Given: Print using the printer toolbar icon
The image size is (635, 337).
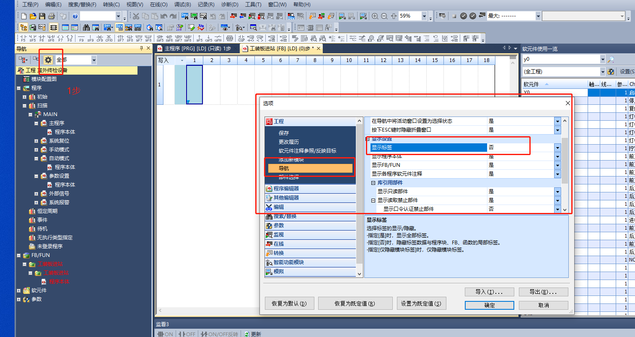Looking at the screenshot, I should [52, 16].
